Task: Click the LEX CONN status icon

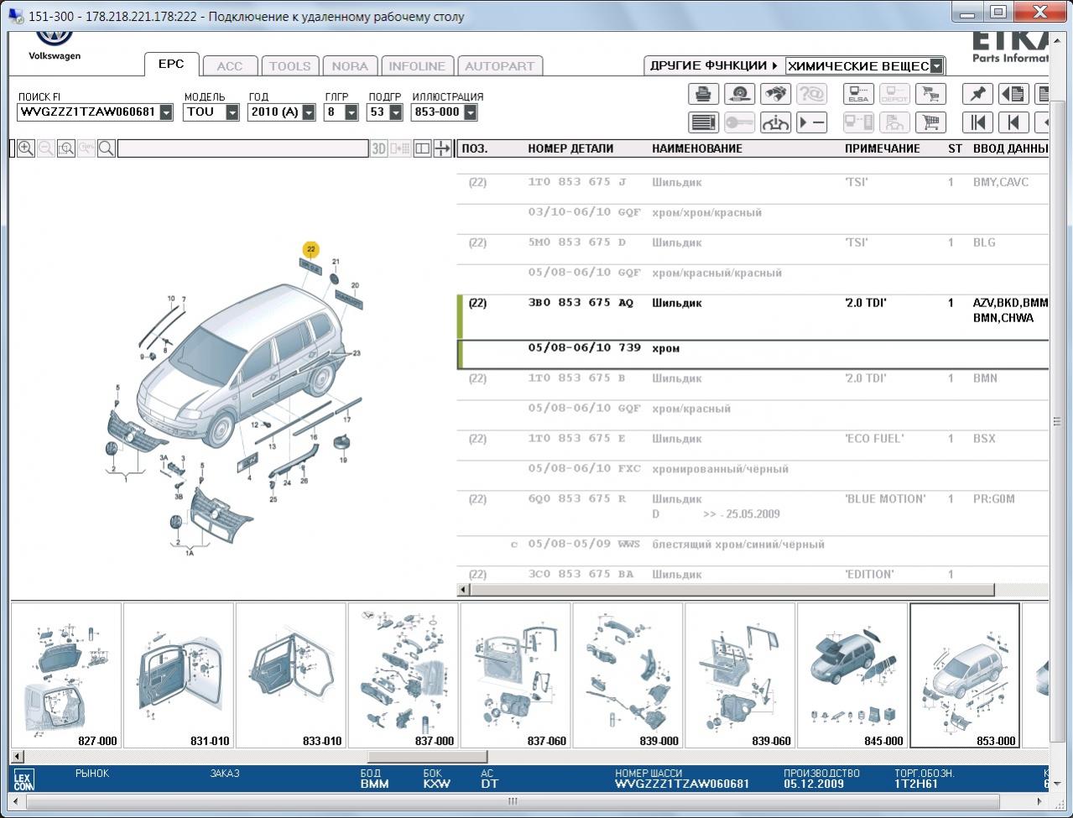Action: 23,781
